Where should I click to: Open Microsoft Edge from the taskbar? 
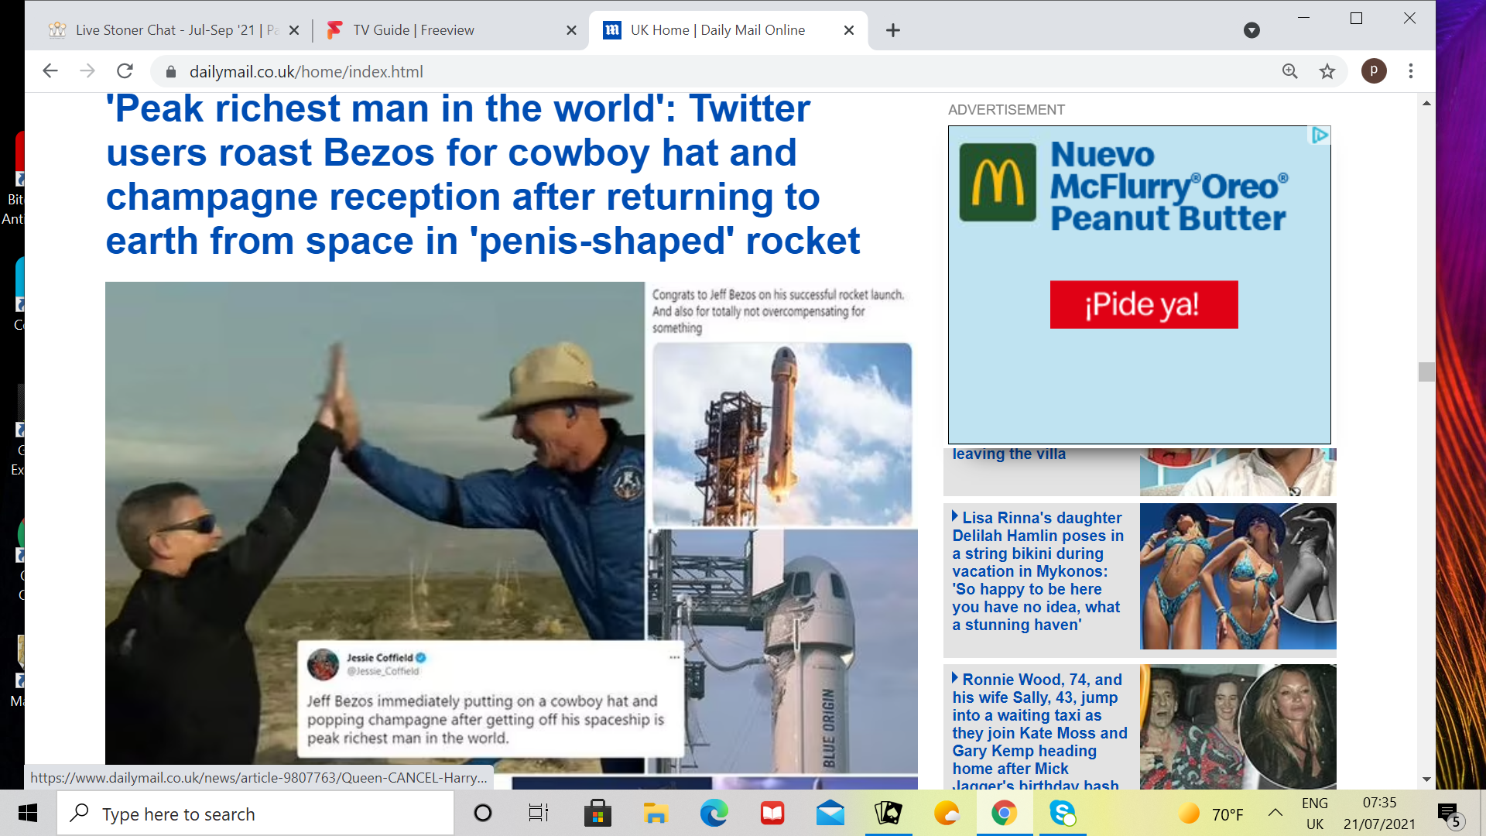pyautogui.click(x=714, y=814)
